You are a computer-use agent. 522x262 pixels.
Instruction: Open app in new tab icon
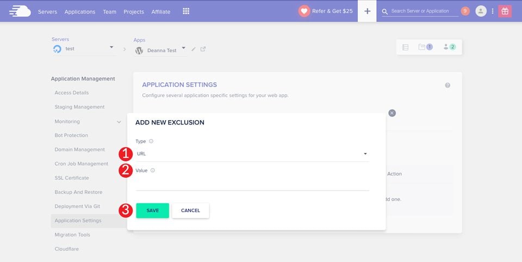203,49
